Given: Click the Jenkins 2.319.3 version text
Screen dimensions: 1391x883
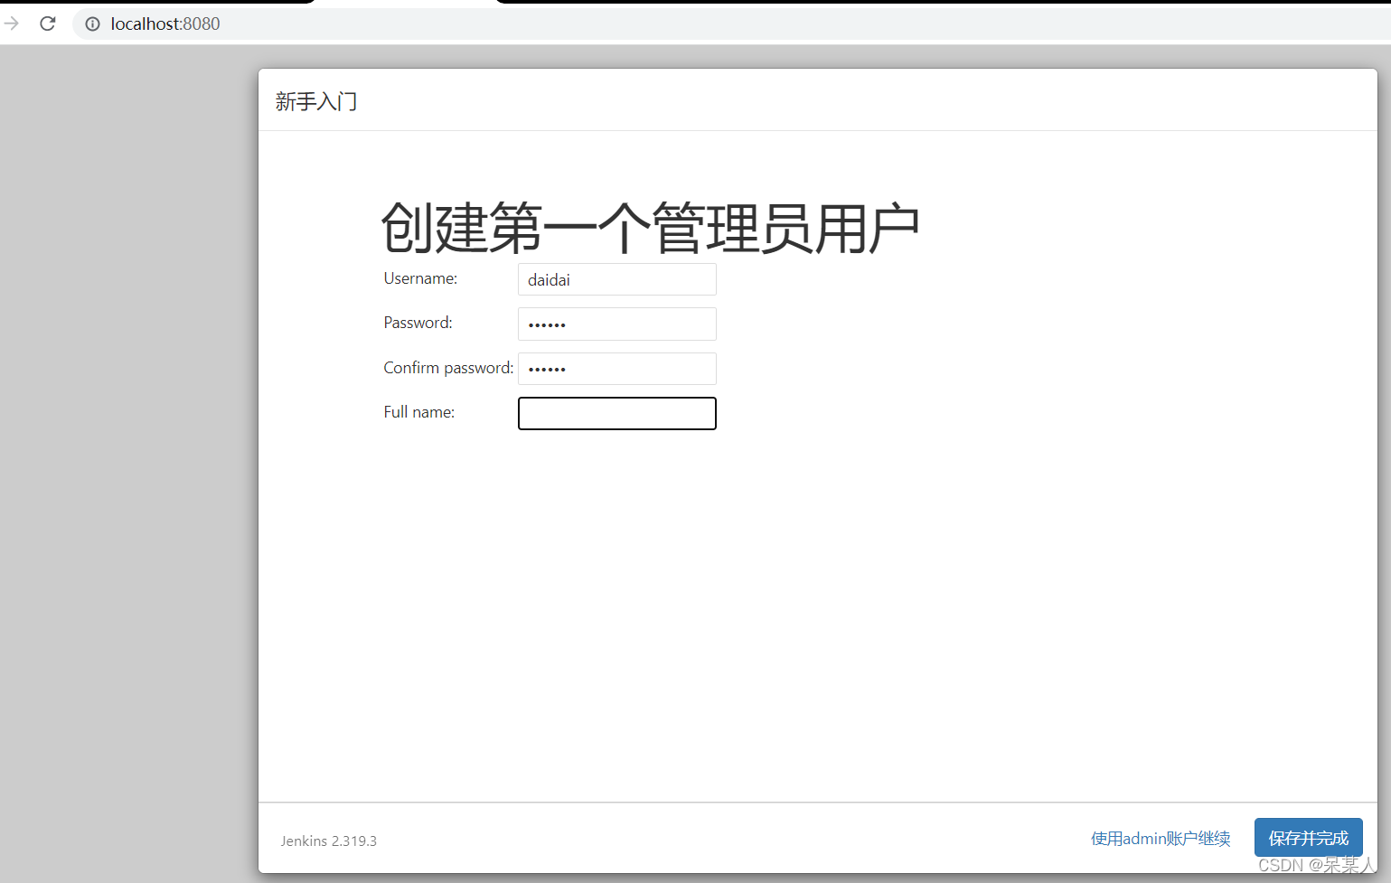Looking at the screenshot, I should click(328, 841).
